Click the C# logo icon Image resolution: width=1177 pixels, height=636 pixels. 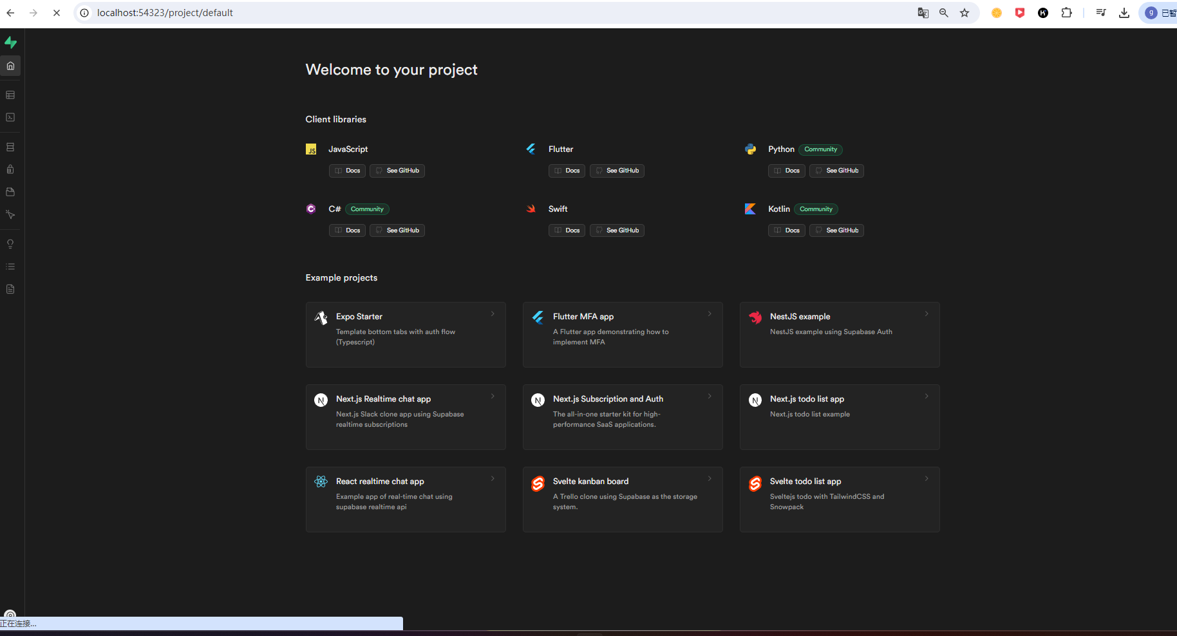coord(311,209)
